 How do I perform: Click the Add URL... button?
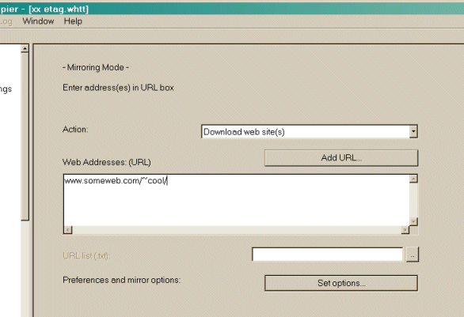point(341,158)
